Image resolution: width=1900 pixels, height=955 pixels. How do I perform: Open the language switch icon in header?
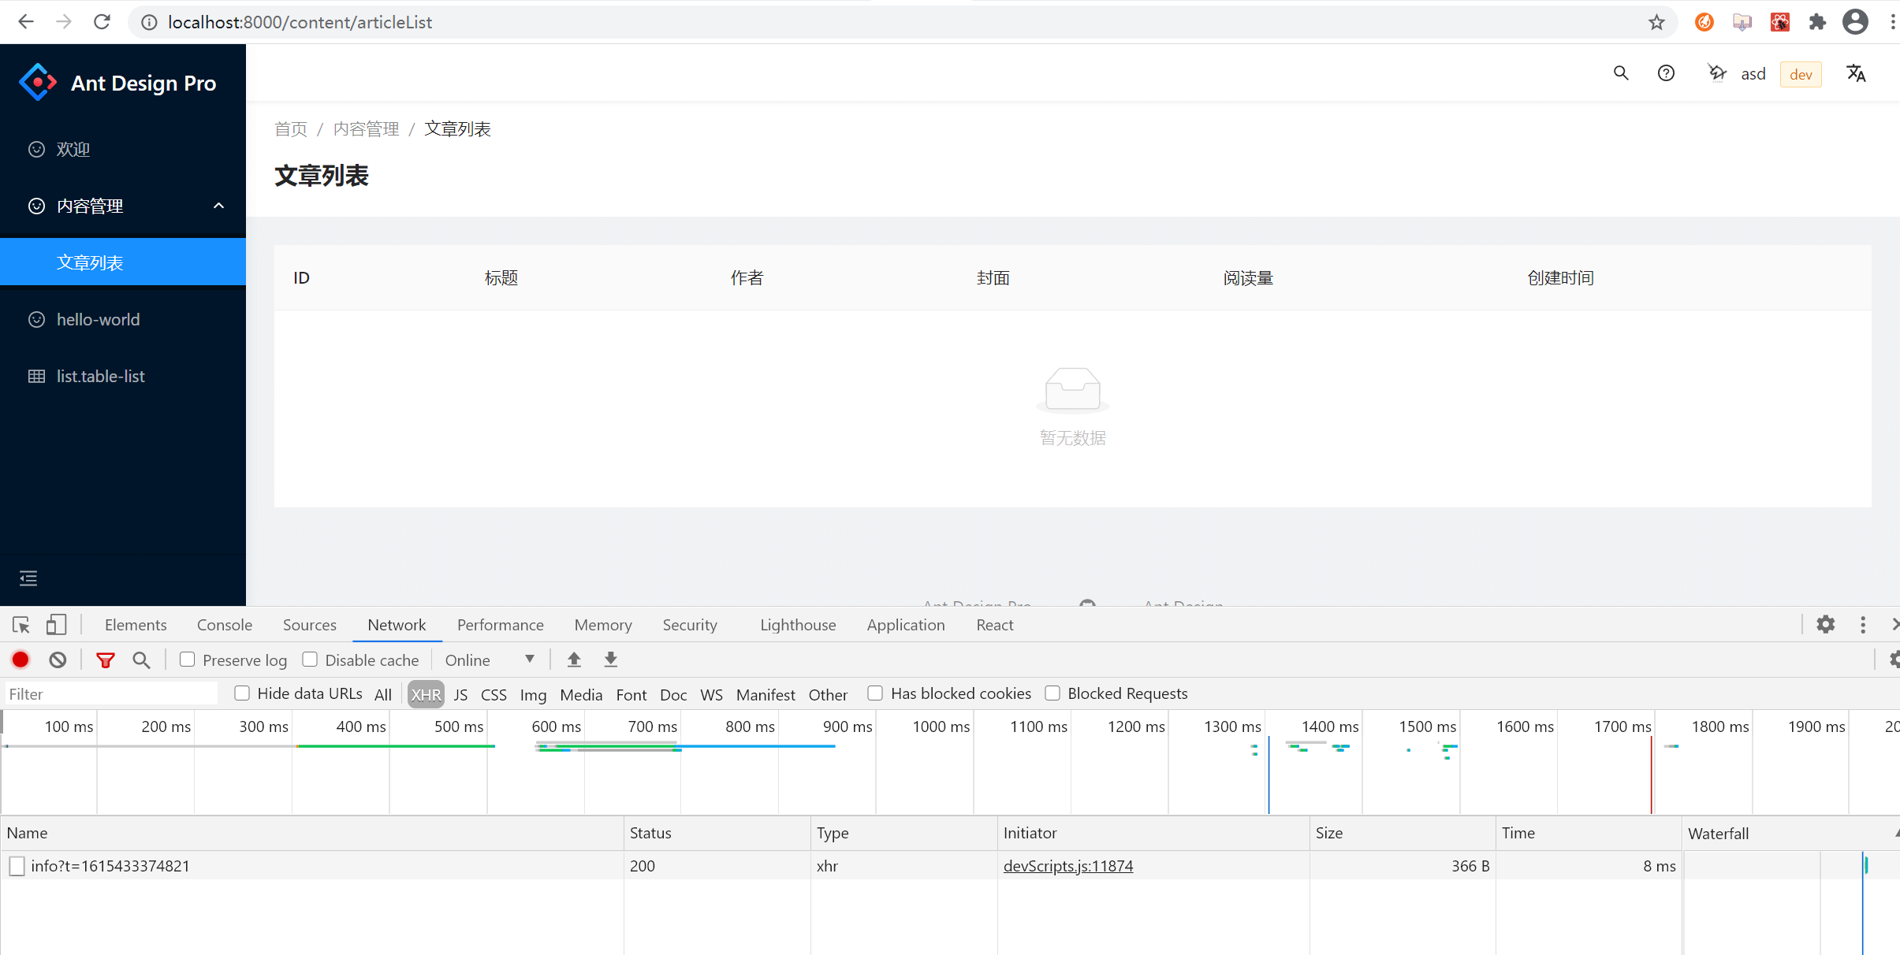pos(1856,74)
